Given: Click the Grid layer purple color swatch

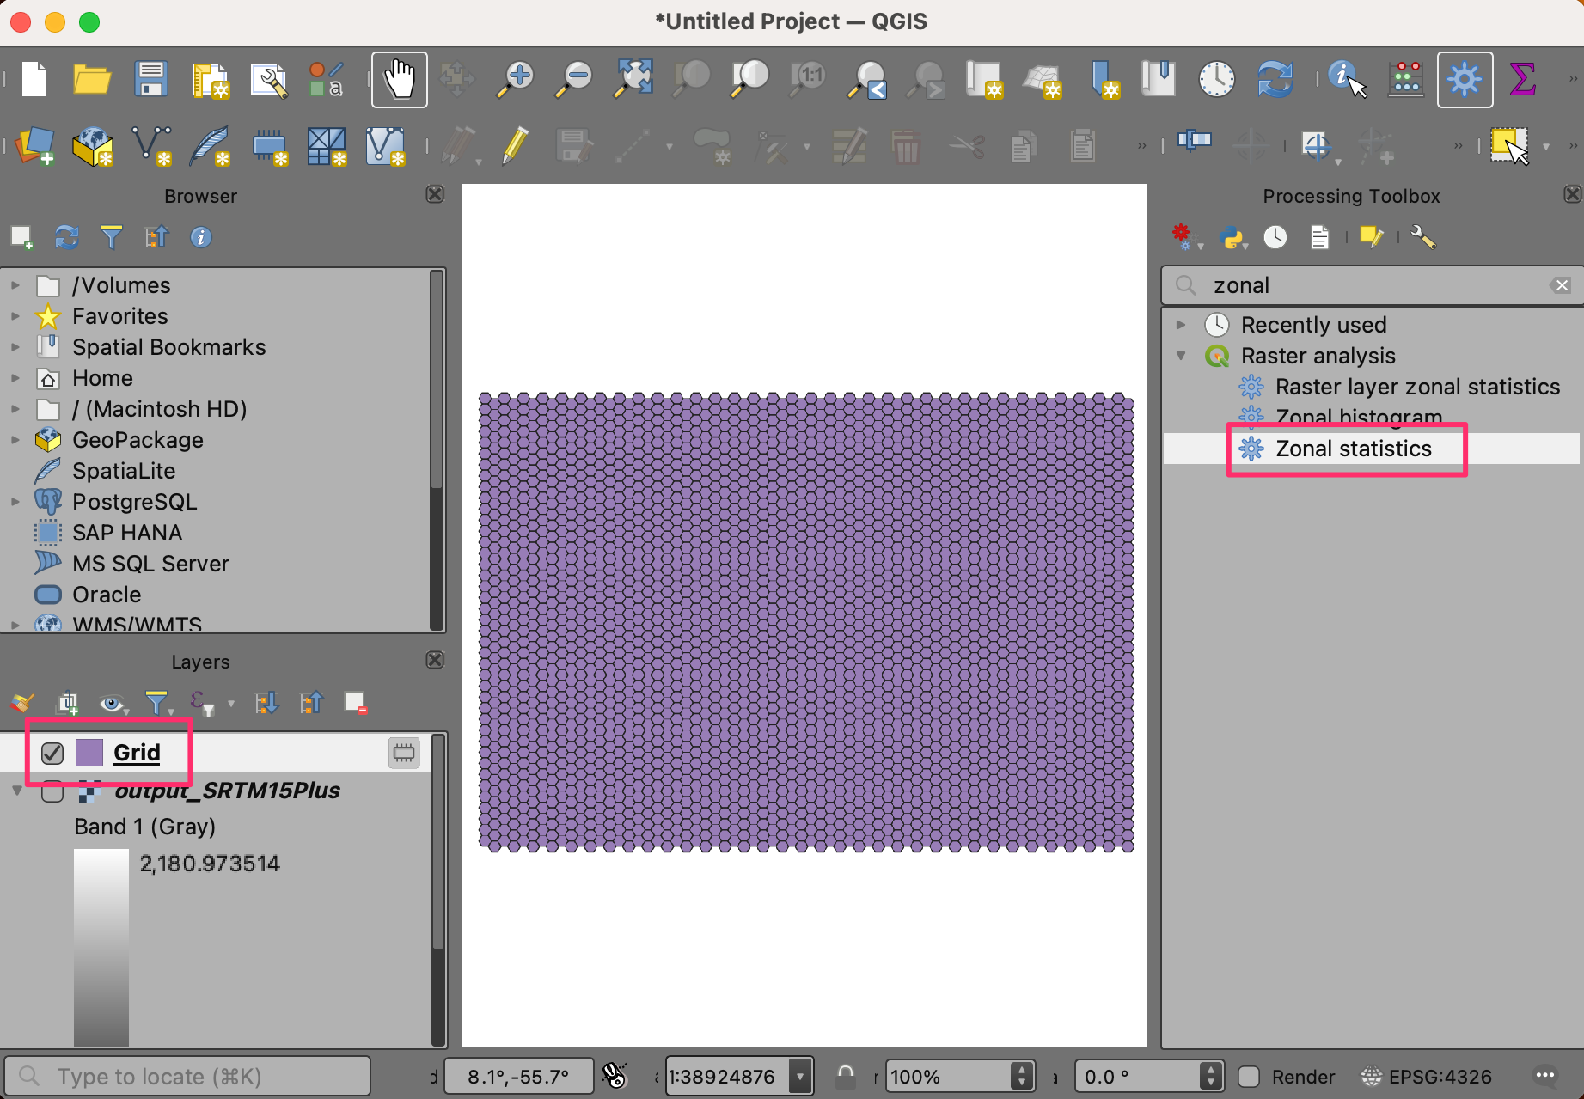Looking at the screenshot, I should pyautogui.click(x=89, y=754).
